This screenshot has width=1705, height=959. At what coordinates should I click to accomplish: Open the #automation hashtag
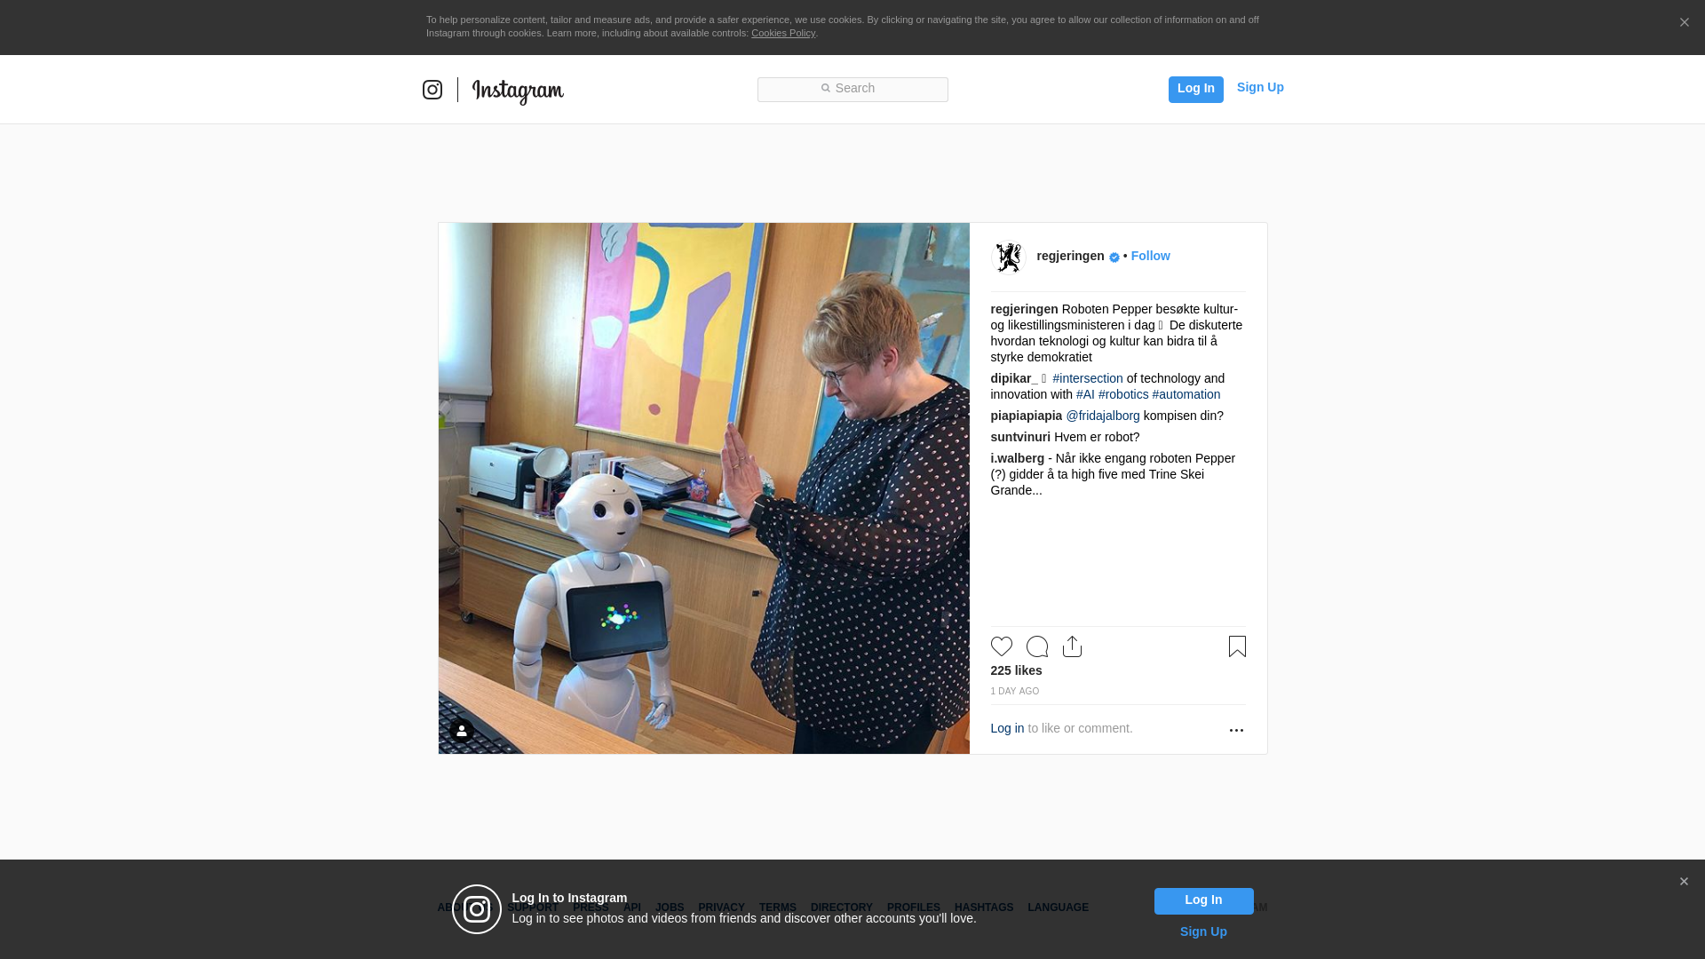point(1186,394)
